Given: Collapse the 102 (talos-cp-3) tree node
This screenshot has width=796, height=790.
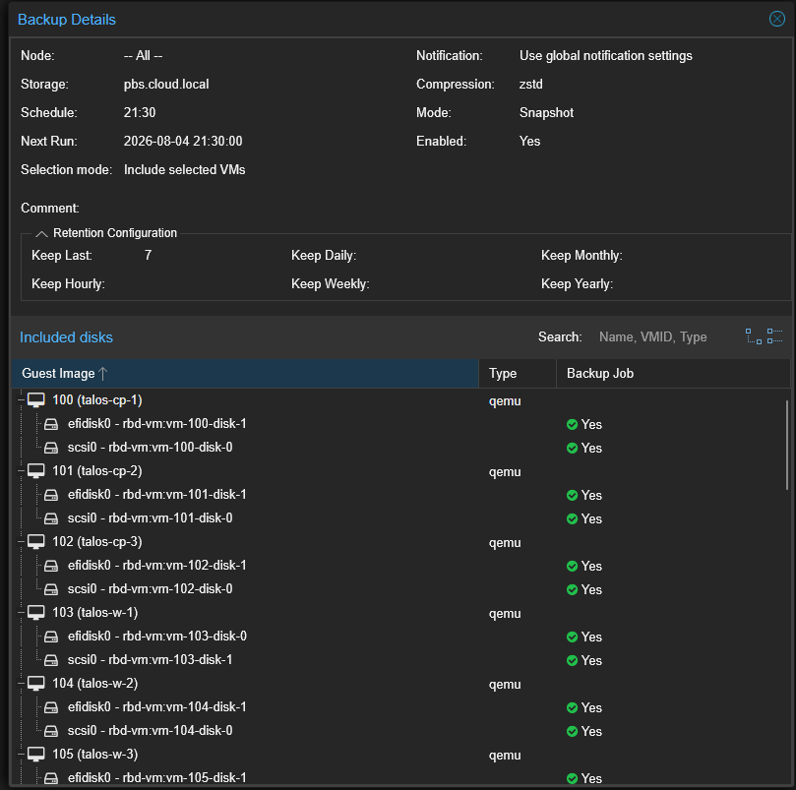Looking at the screenshot, I should [22, 542].
